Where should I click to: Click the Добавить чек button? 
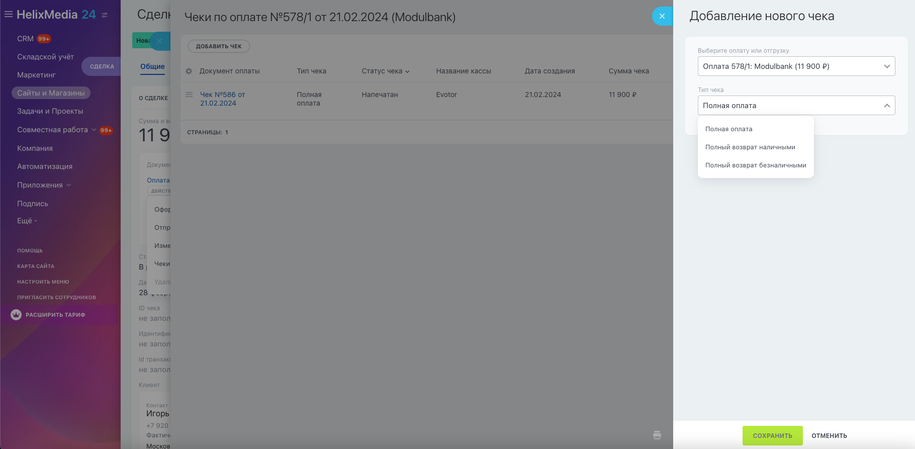pyautogui.click(x=219, y=46)
